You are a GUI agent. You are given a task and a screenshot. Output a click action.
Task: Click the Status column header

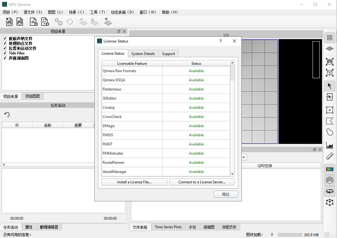pos(196,63)
